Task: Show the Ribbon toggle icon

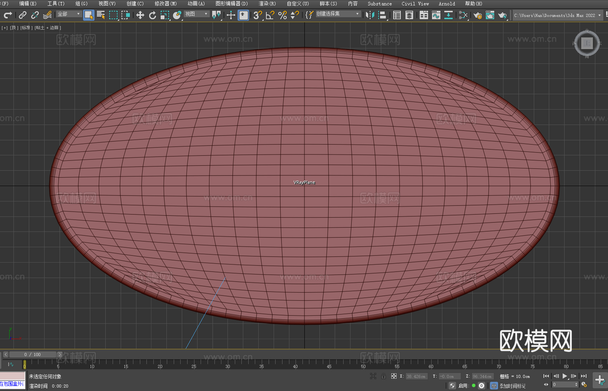Action: 424,15
